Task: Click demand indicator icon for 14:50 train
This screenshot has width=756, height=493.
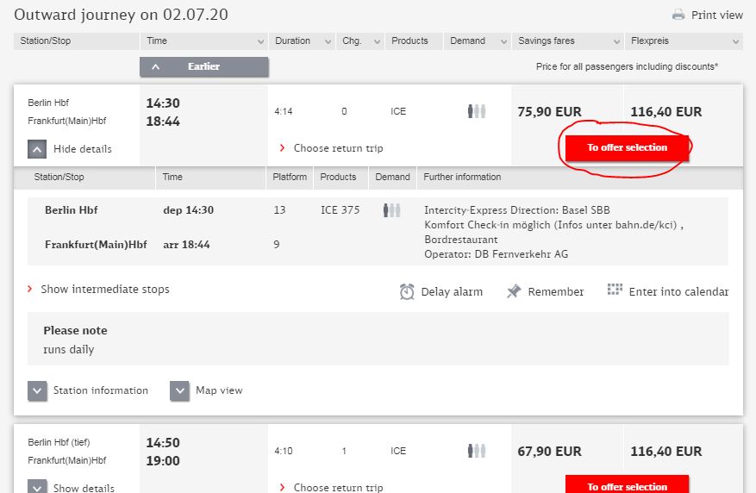Action: tap(477, 451)
